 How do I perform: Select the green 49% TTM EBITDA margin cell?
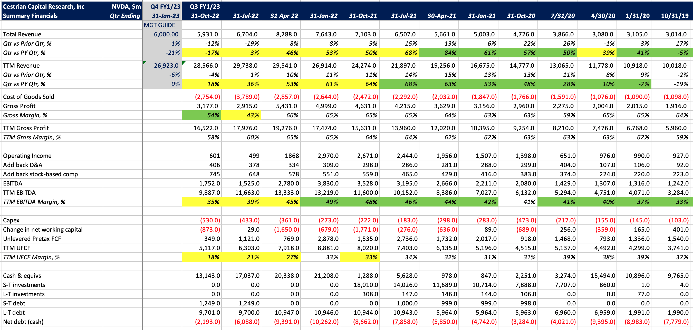pyautogui.click(x=320, y=202)
